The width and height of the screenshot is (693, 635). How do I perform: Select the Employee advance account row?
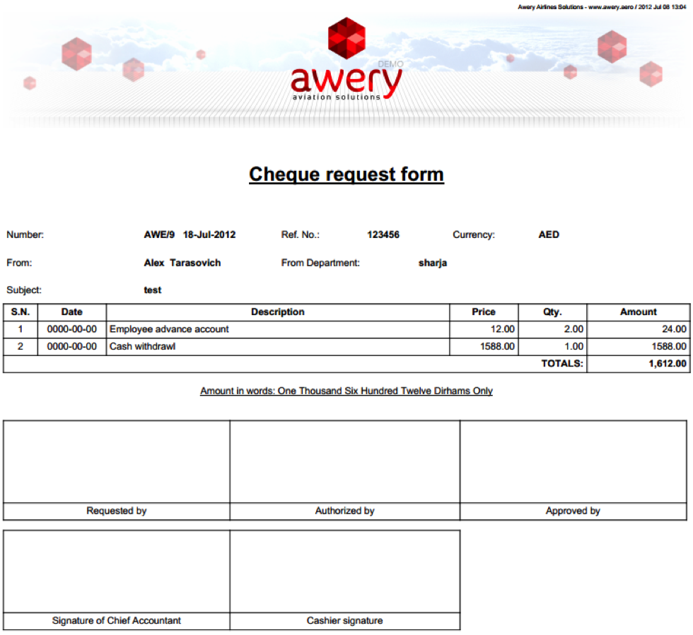click(x=170, y=329)
